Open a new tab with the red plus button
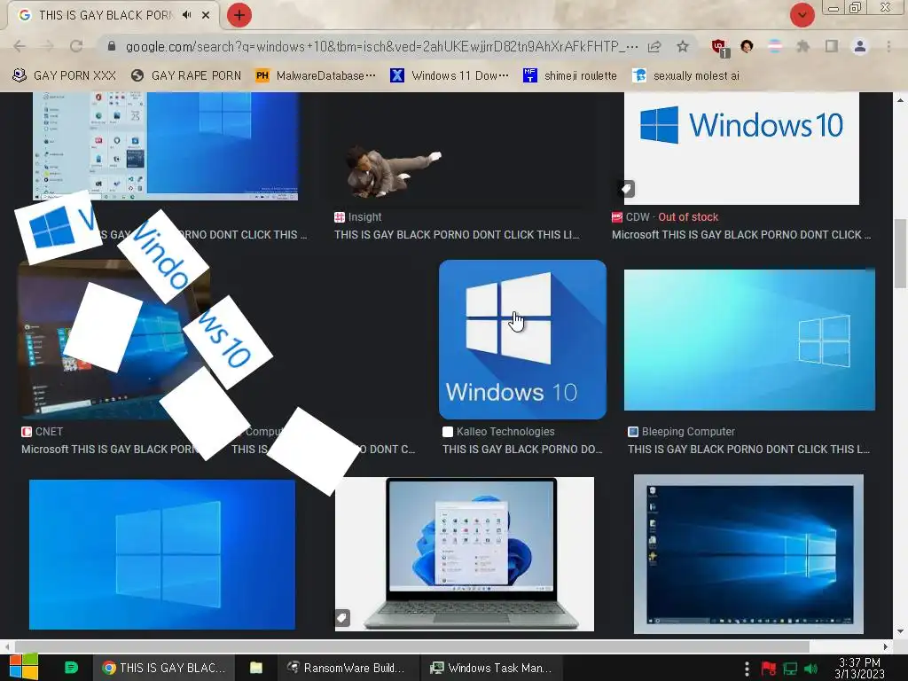 tap(239, 15)
